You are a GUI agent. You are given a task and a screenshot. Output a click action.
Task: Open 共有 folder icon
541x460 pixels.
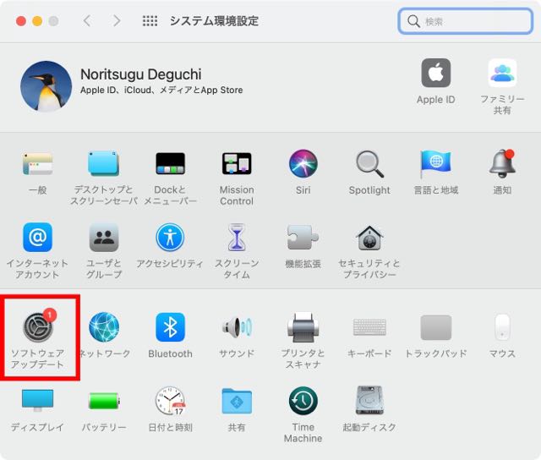pos(237,401)
